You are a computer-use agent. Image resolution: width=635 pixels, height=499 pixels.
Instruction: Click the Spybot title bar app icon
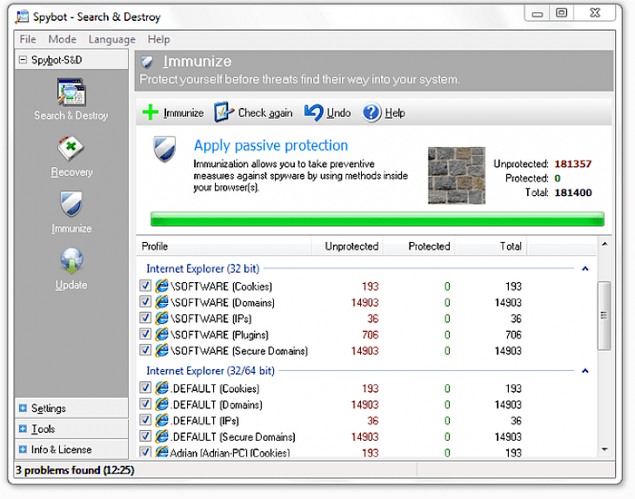click(23, 17)
